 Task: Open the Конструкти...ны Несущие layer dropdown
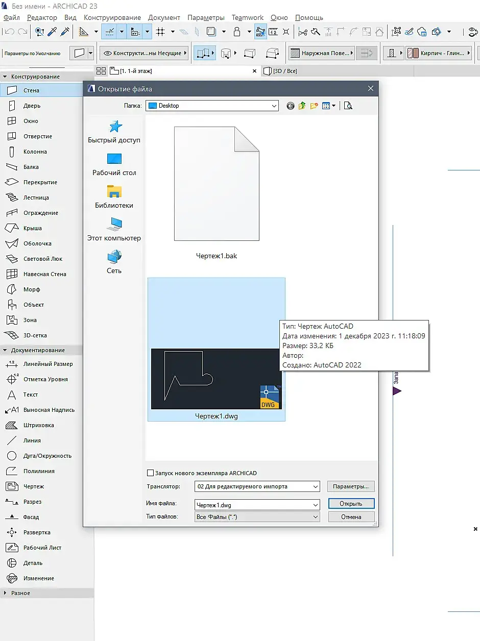(143, 53)
